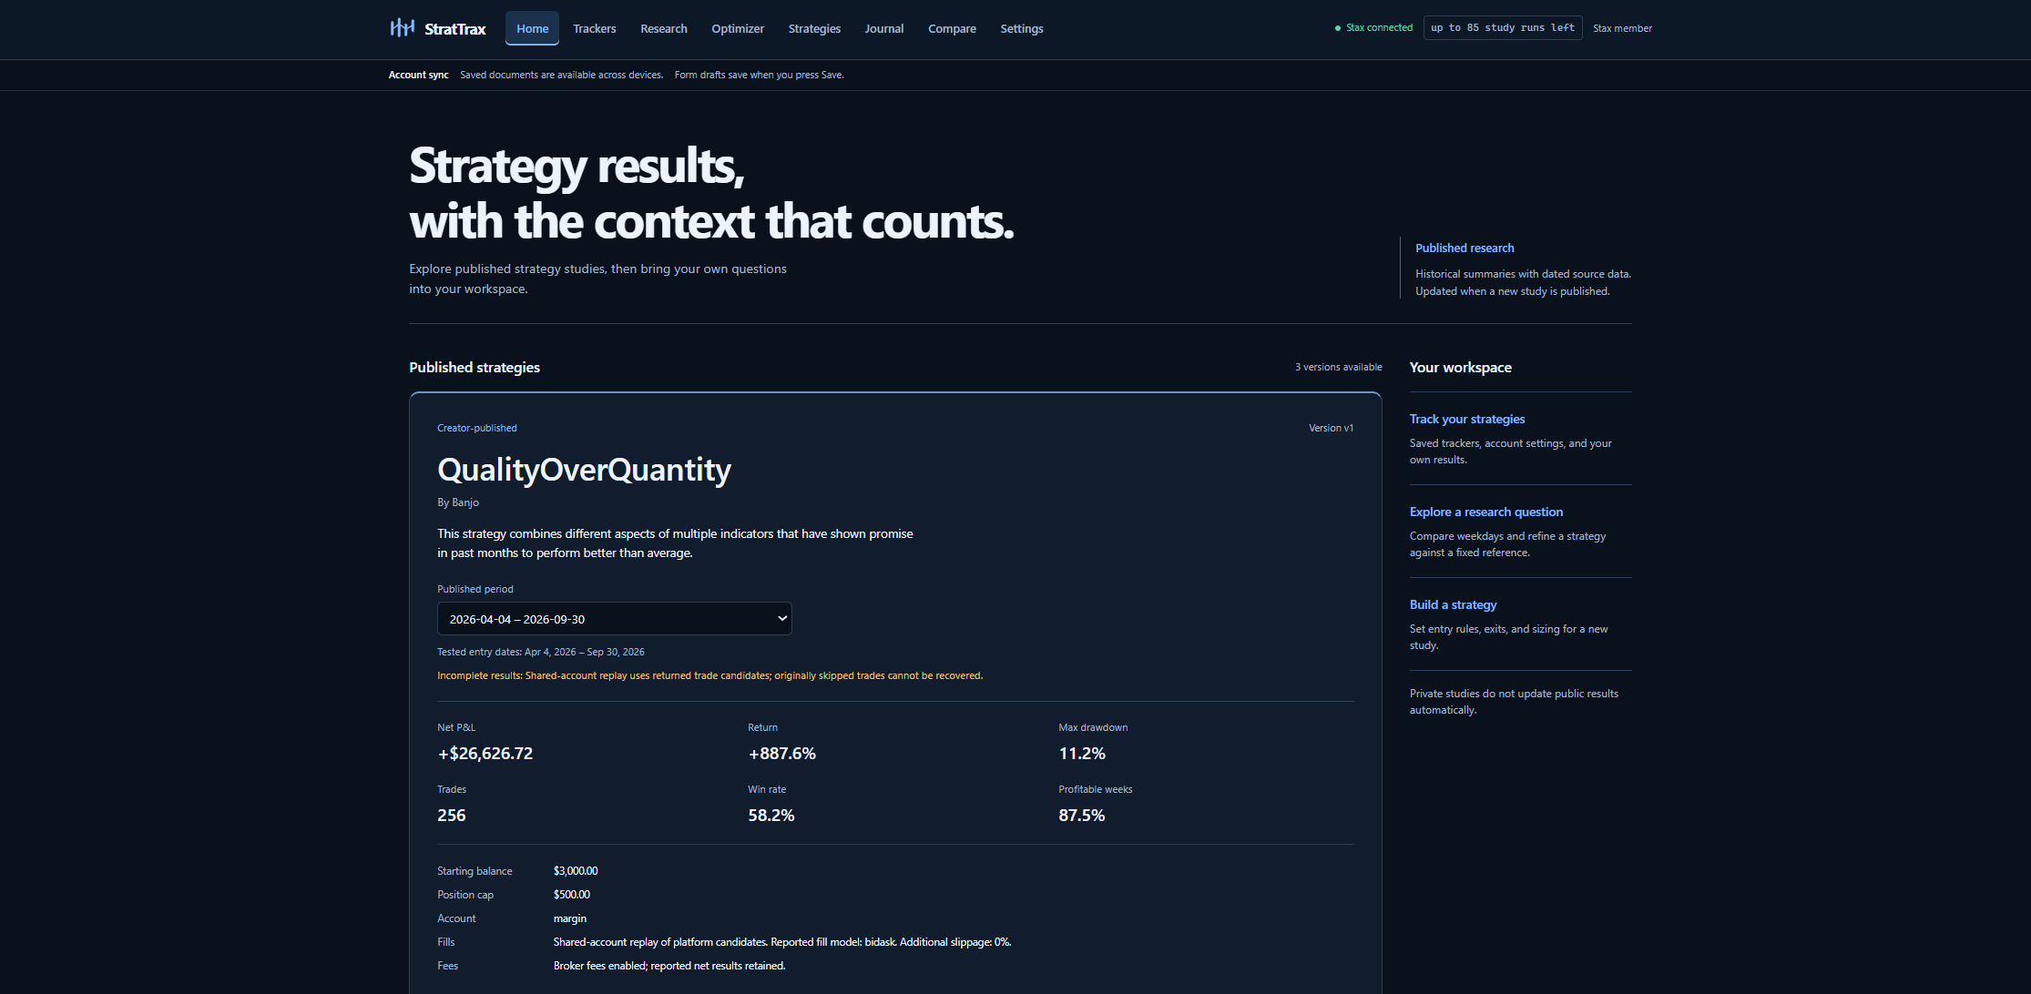Click the Fees description text
This screenshot has height=994, width=2031.
(668, 966)
